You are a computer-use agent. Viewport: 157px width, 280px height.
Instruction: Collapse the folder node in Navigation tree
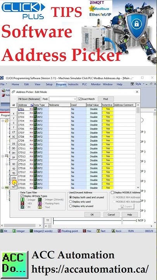point(3,121)
